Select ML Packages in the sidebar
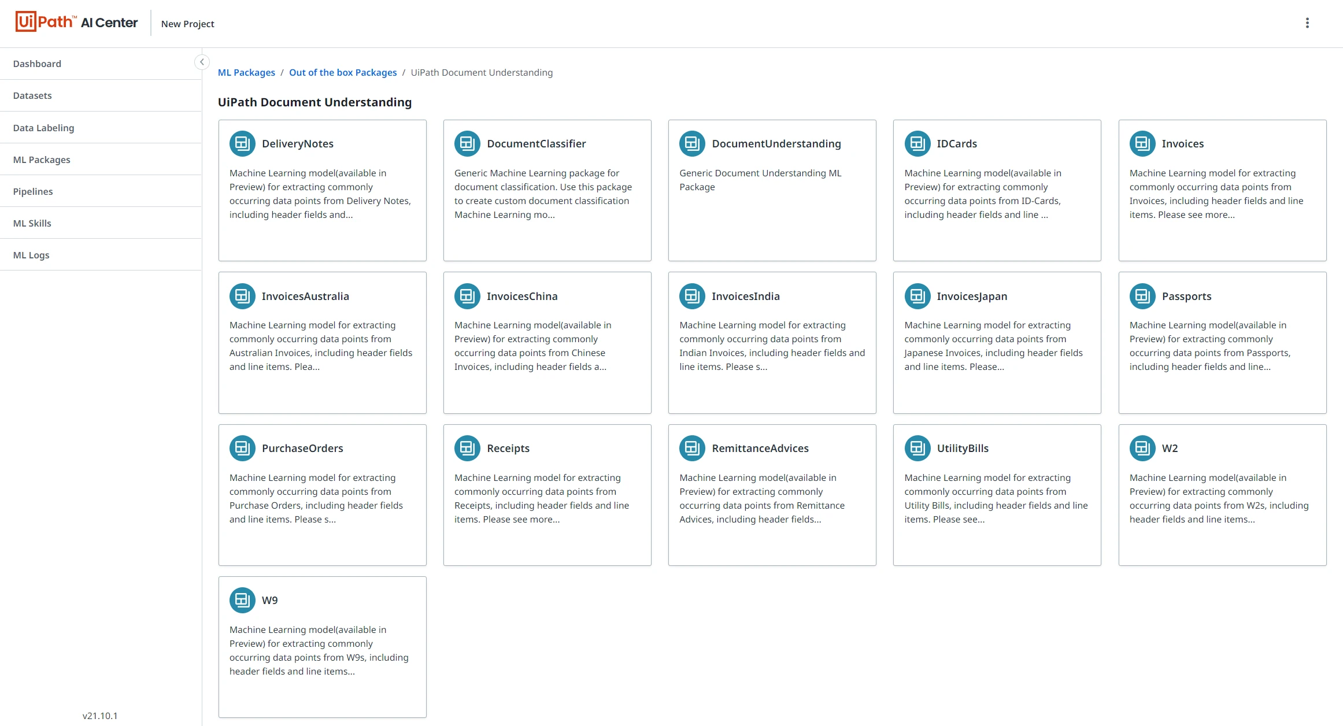 pyautogui.click(x=101, y=160)
